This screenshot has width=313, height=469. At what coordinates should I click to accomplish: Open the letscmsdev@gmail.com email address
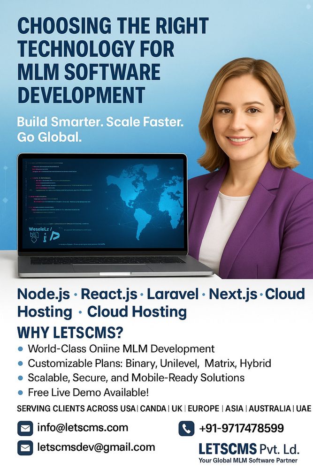pyautogui.click(x=96, y=447)
